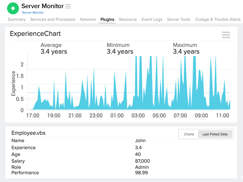Click the Maximum 3.4 years statistic
The image size is (243, 182).
coord(186,49)
